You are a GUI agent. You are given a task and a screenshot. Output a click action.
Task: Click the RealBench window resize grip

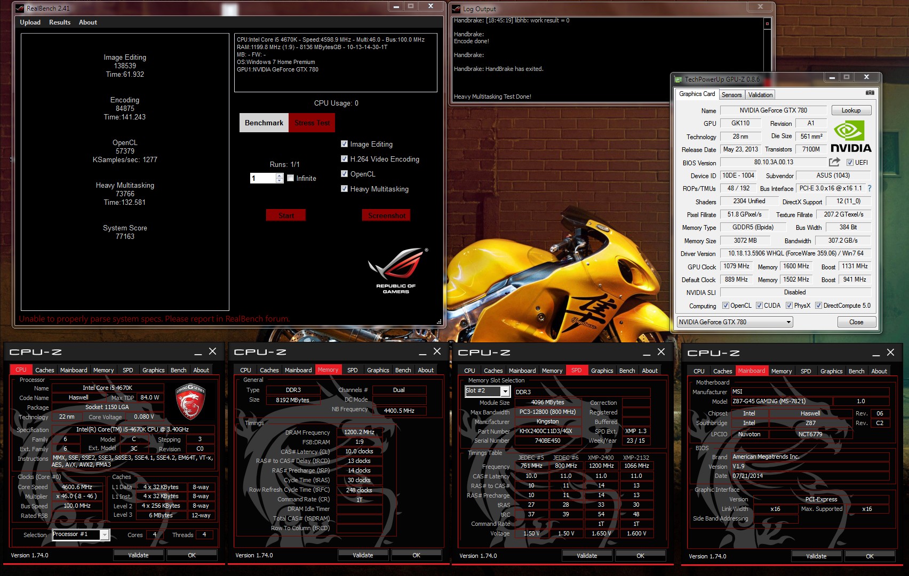click(439, 322)
